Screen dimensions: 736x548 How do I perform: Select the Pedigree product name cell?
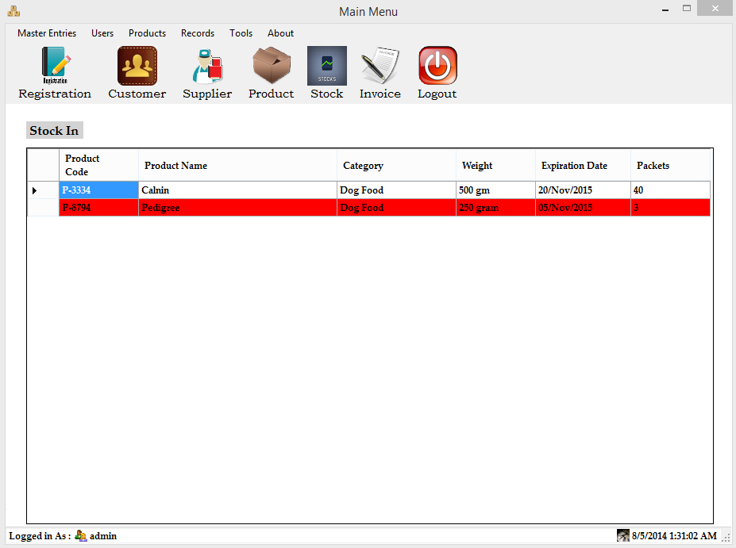coord(237,207)
